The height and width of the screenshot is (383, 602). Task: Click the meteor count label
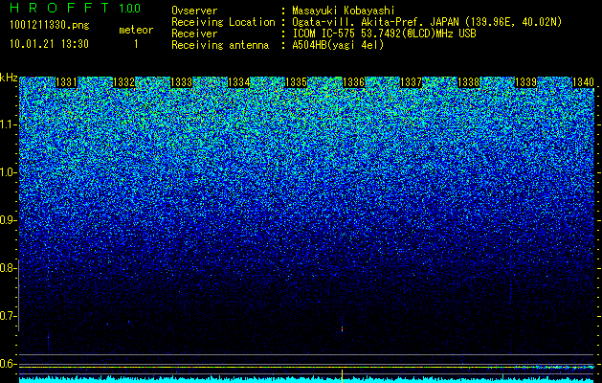coord(136,30)
